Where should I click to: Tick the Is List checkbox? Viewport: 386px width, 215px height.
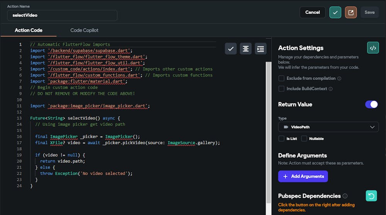pyautogui.click(x=281, y=138)
